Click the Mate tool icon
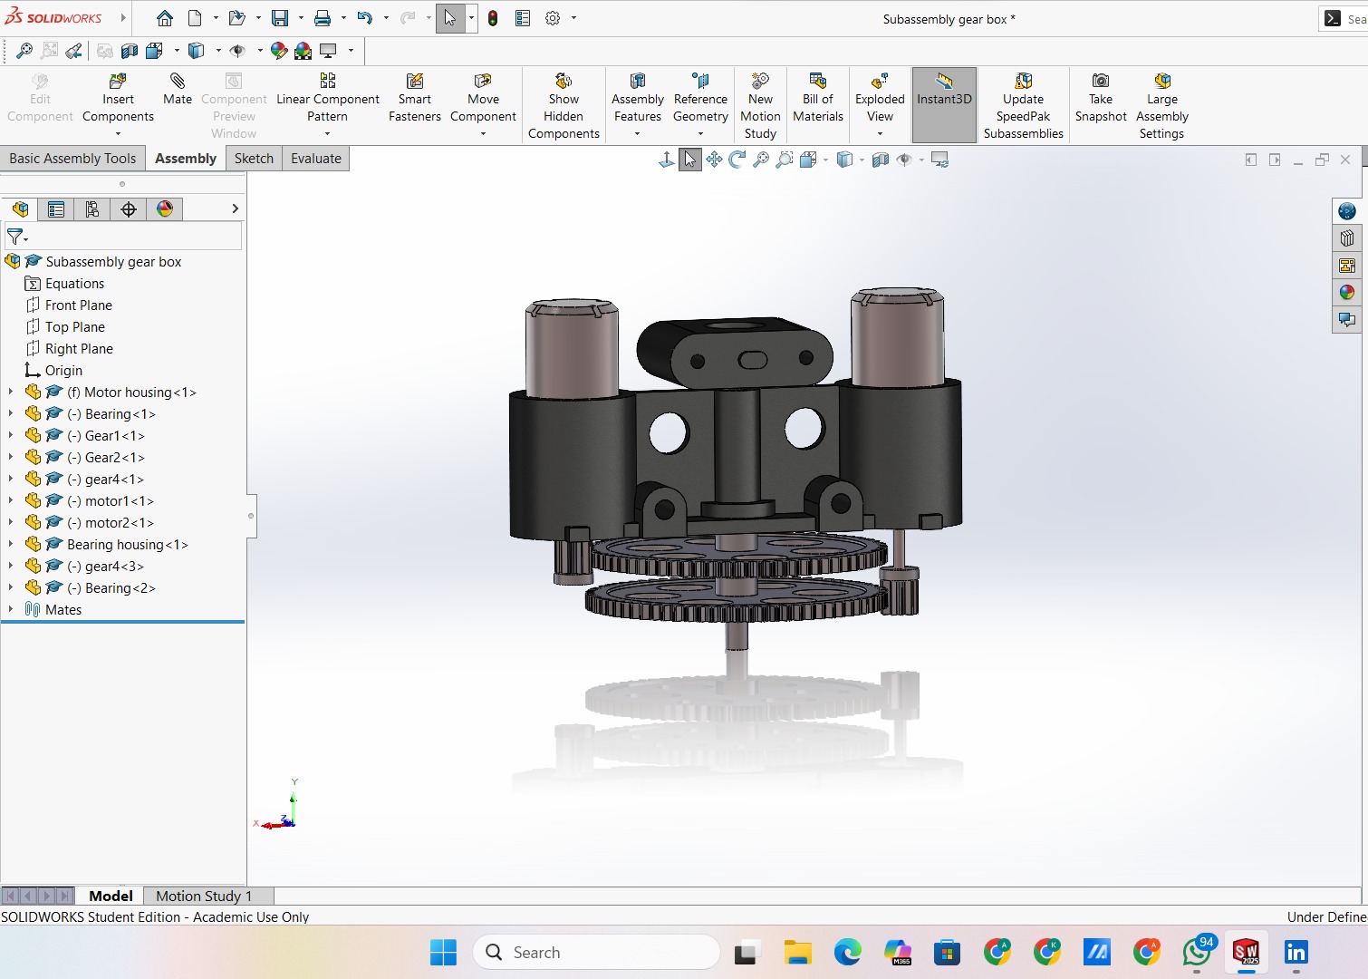The height and width of the screenshot is (979, 1368). 178,82
